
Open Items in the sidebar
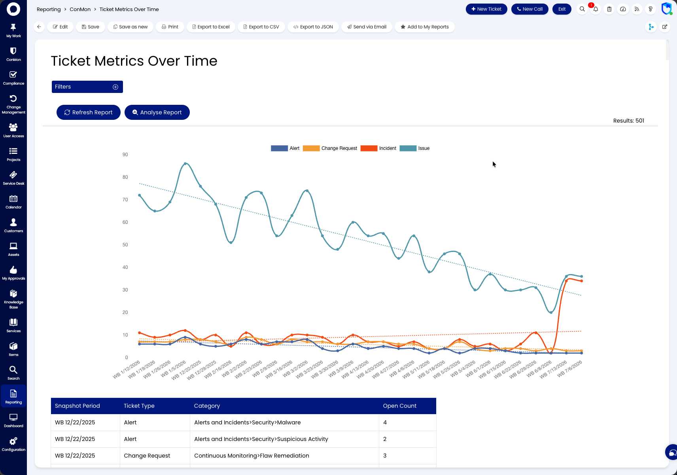[x=13, y=349]
